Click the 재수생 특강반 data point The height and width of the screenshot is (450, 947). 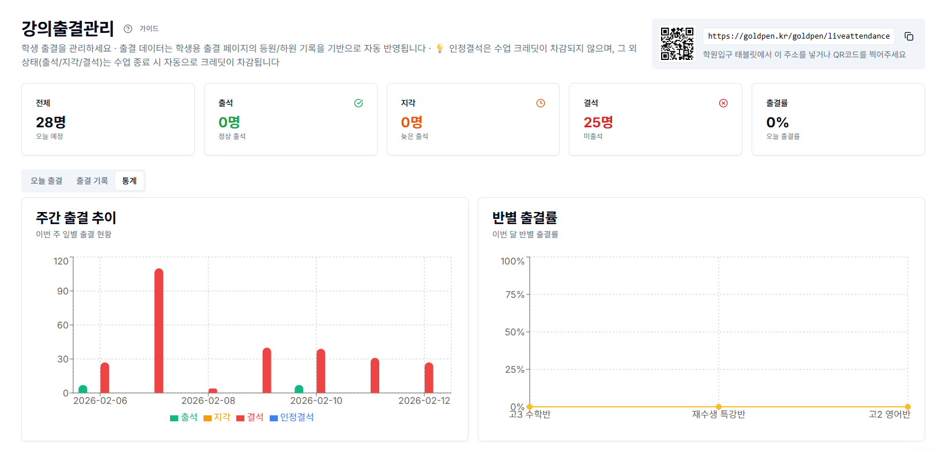click(x=719, y=407)
